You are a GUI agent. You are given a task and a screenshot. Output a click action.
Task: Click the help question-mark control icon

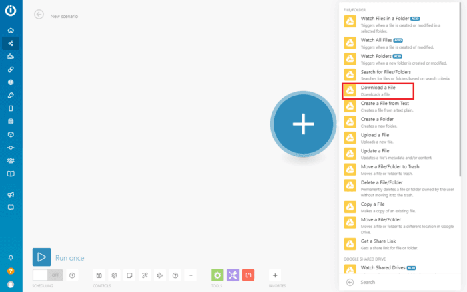point(175,275)
